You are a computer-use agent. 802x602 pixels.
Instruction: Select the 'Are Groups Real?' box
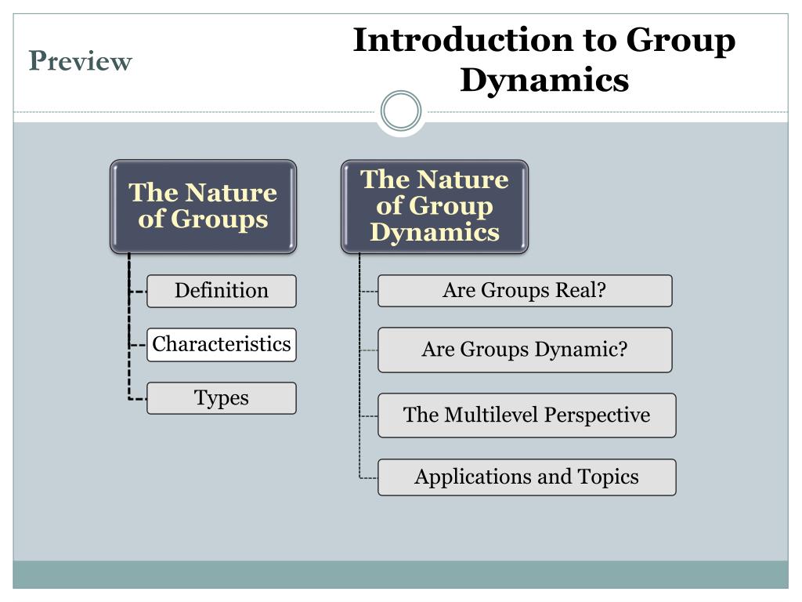tap(525, 290)
